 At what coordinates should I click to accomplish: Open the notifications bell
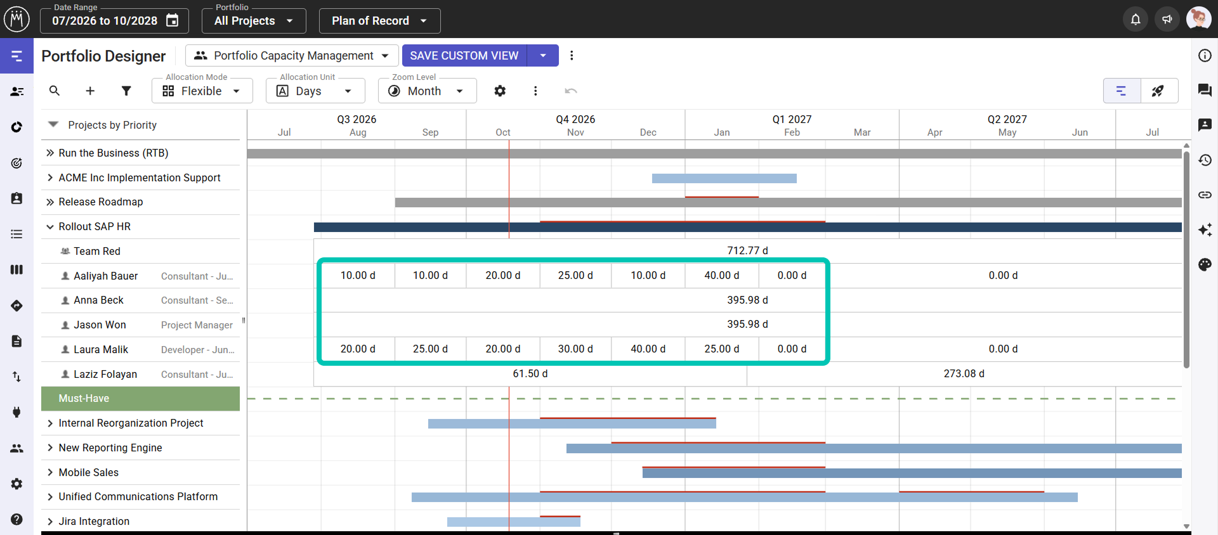[x=1136, y=19]
